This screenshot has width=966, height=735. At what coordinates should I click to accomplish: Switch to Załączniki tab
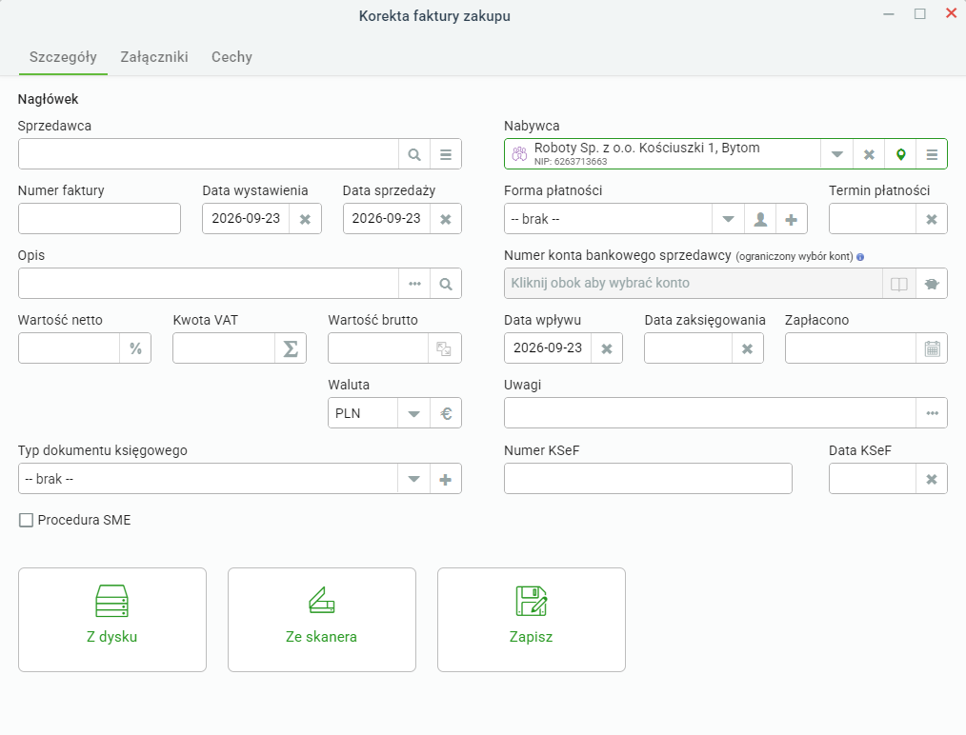[x=154, y=57]
